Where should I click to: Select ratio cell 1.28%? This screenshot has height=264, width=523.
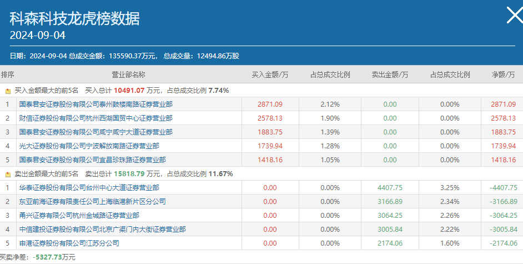(330, 146)
